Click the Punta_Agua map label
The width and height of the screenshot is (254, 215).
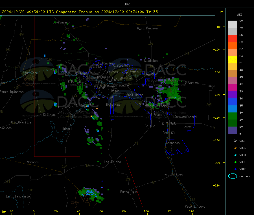coord(129,192)
